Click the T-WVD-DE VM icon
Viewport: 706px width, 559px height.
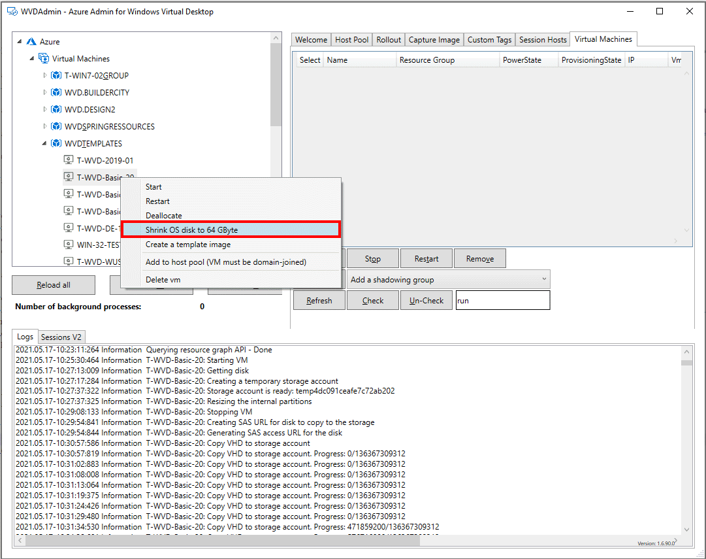coord(69,228)
